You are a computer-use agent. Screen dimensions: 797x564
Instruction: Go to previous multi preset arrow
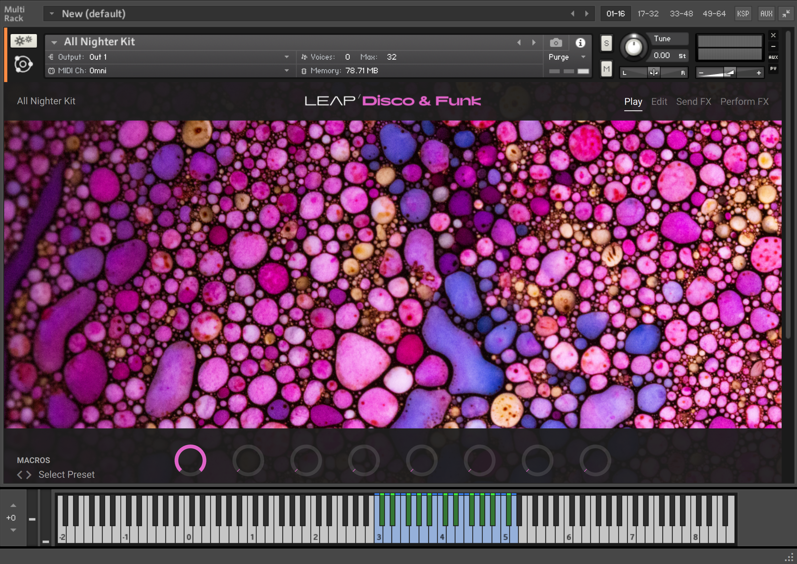[x=573, y=13]
